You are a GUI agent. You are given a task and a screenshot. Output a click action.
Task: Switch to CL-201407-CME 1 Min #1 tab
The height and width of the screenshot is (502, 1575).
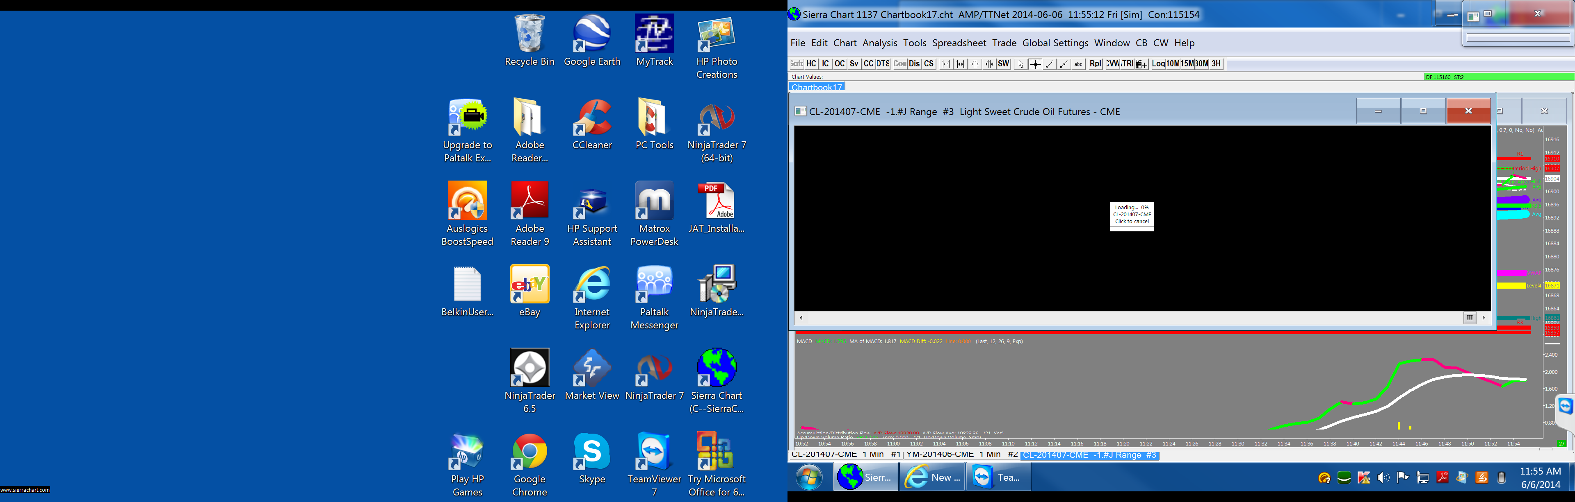pos(846,455)
